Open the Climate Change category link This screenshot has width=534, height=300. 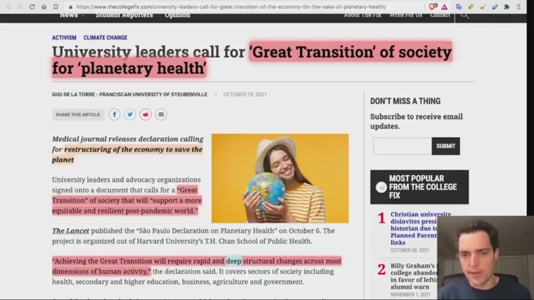click(x=105, y=37)
